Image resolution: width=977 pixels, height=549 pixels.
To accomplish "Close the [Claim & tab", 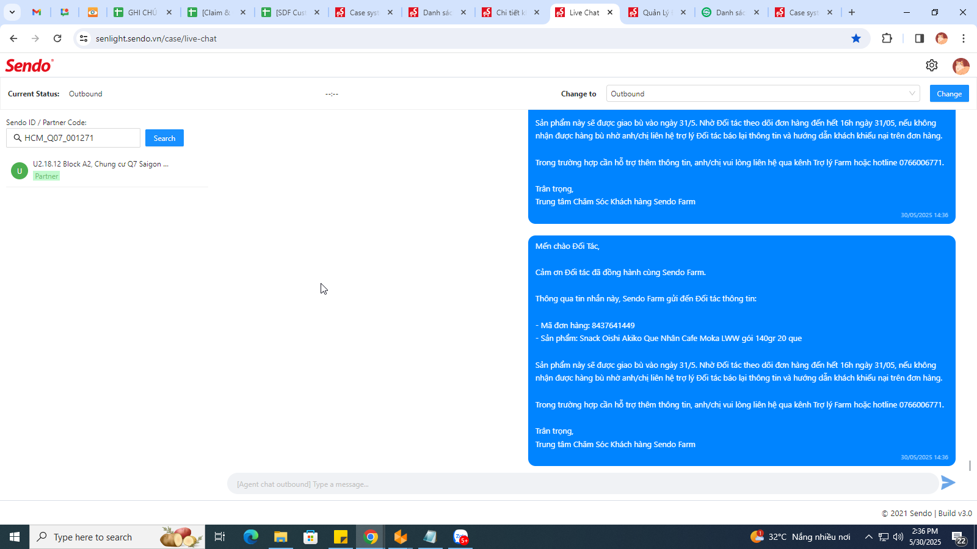I will 243,12.
